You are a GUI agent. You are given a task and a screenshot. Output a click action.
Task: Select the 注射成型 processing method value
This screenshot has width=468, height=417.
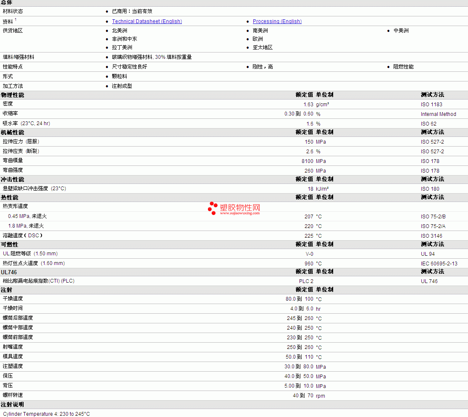(122, 86)
